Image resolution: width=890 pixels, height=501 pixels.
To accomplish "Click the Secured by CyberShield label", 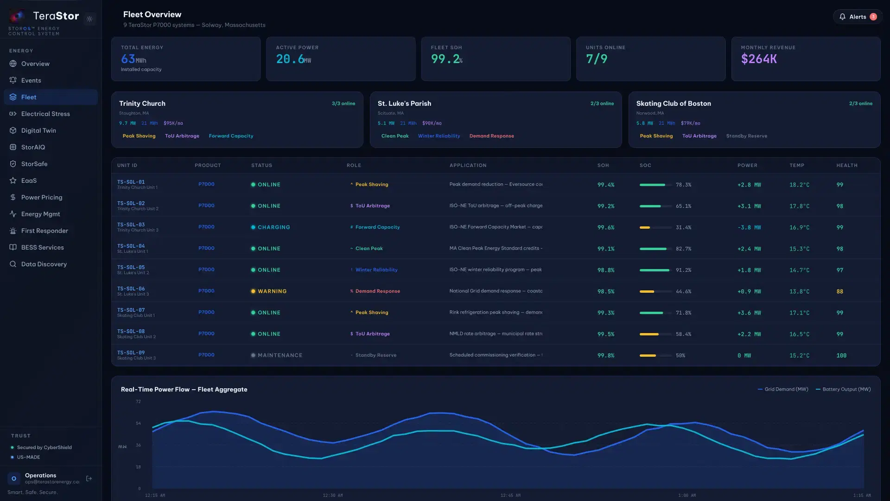I will coord(44,448).
